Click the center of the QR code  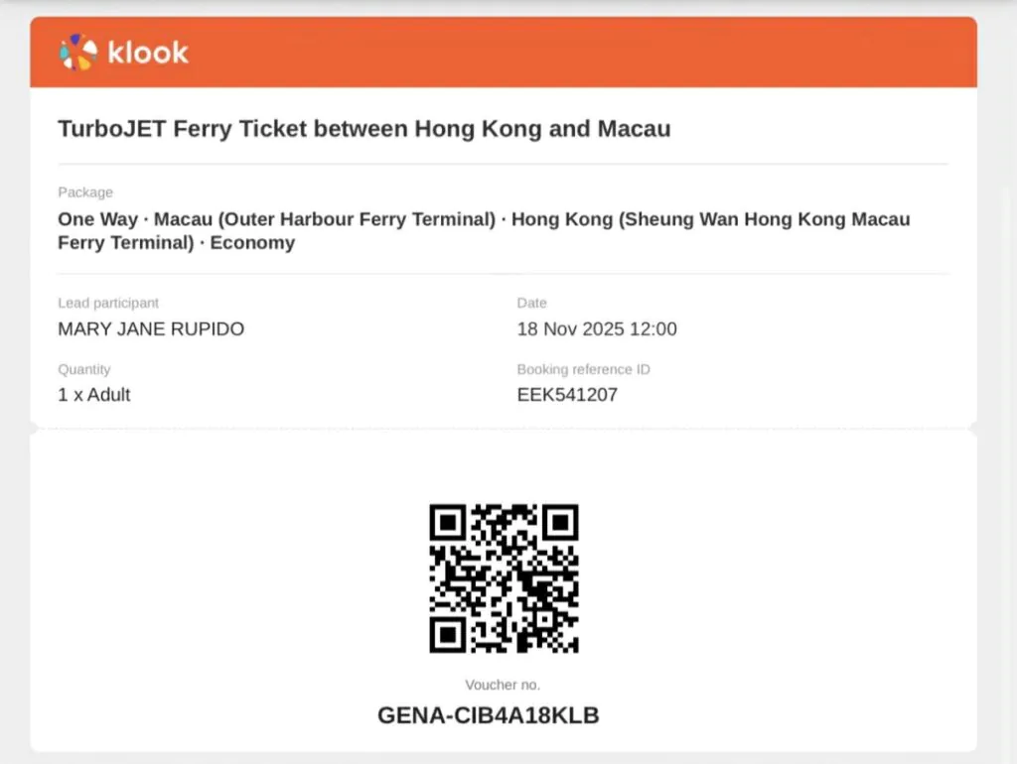point(504,578)
